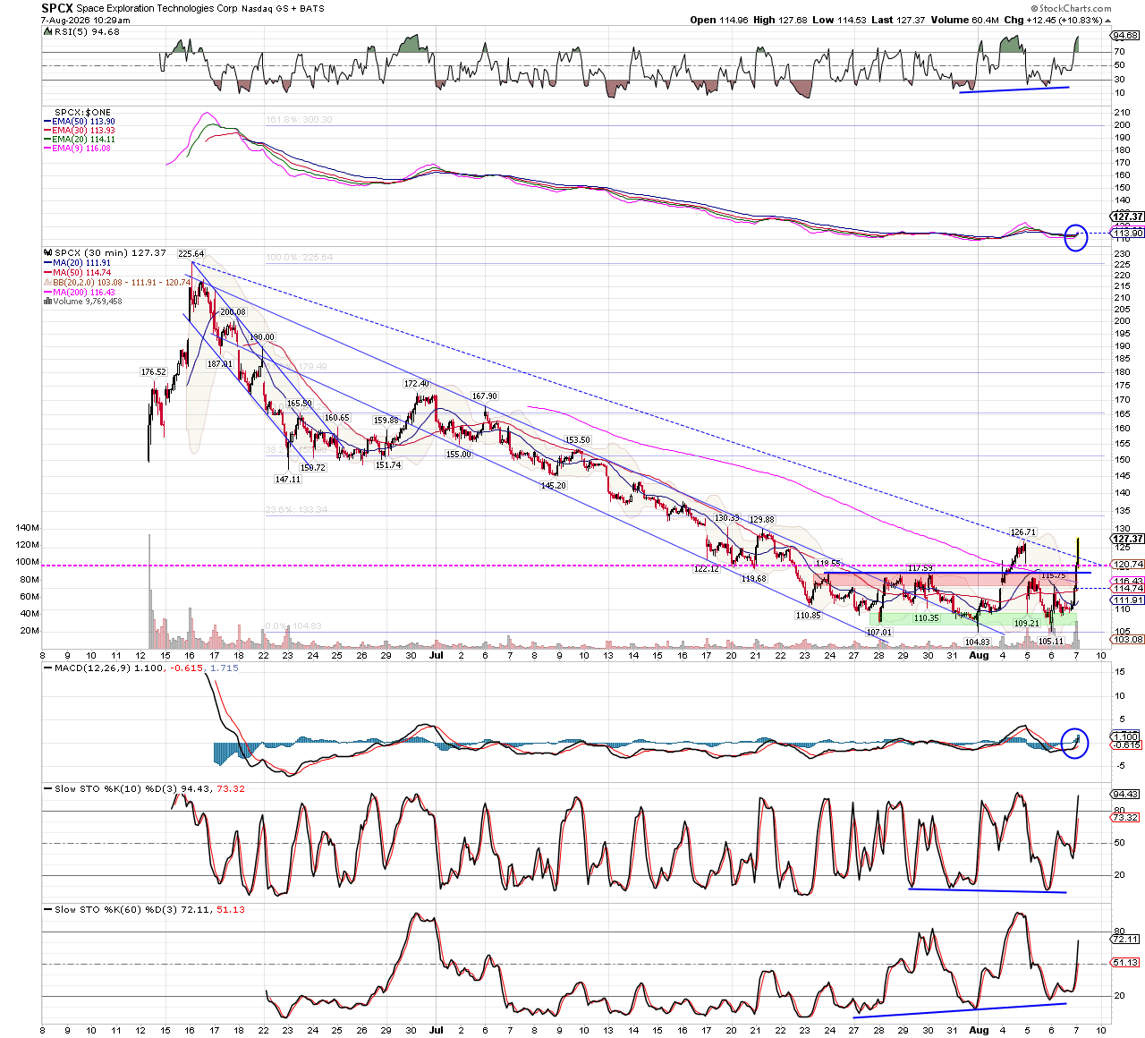Viewport: 1145px width, 1038px height.
Task: Select the 'EMA(20) 114.11' legend entry
Action: (80, 140)
